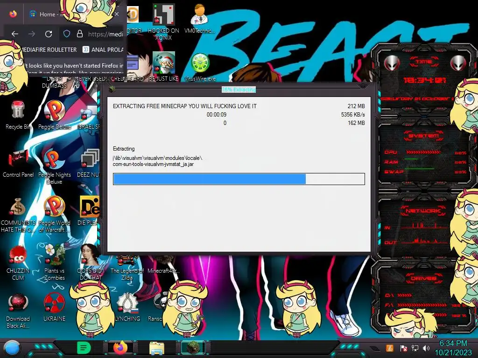Close the Home tab in Firefox
The width and height of the screenshot is (478, 358).
point(117,14)
